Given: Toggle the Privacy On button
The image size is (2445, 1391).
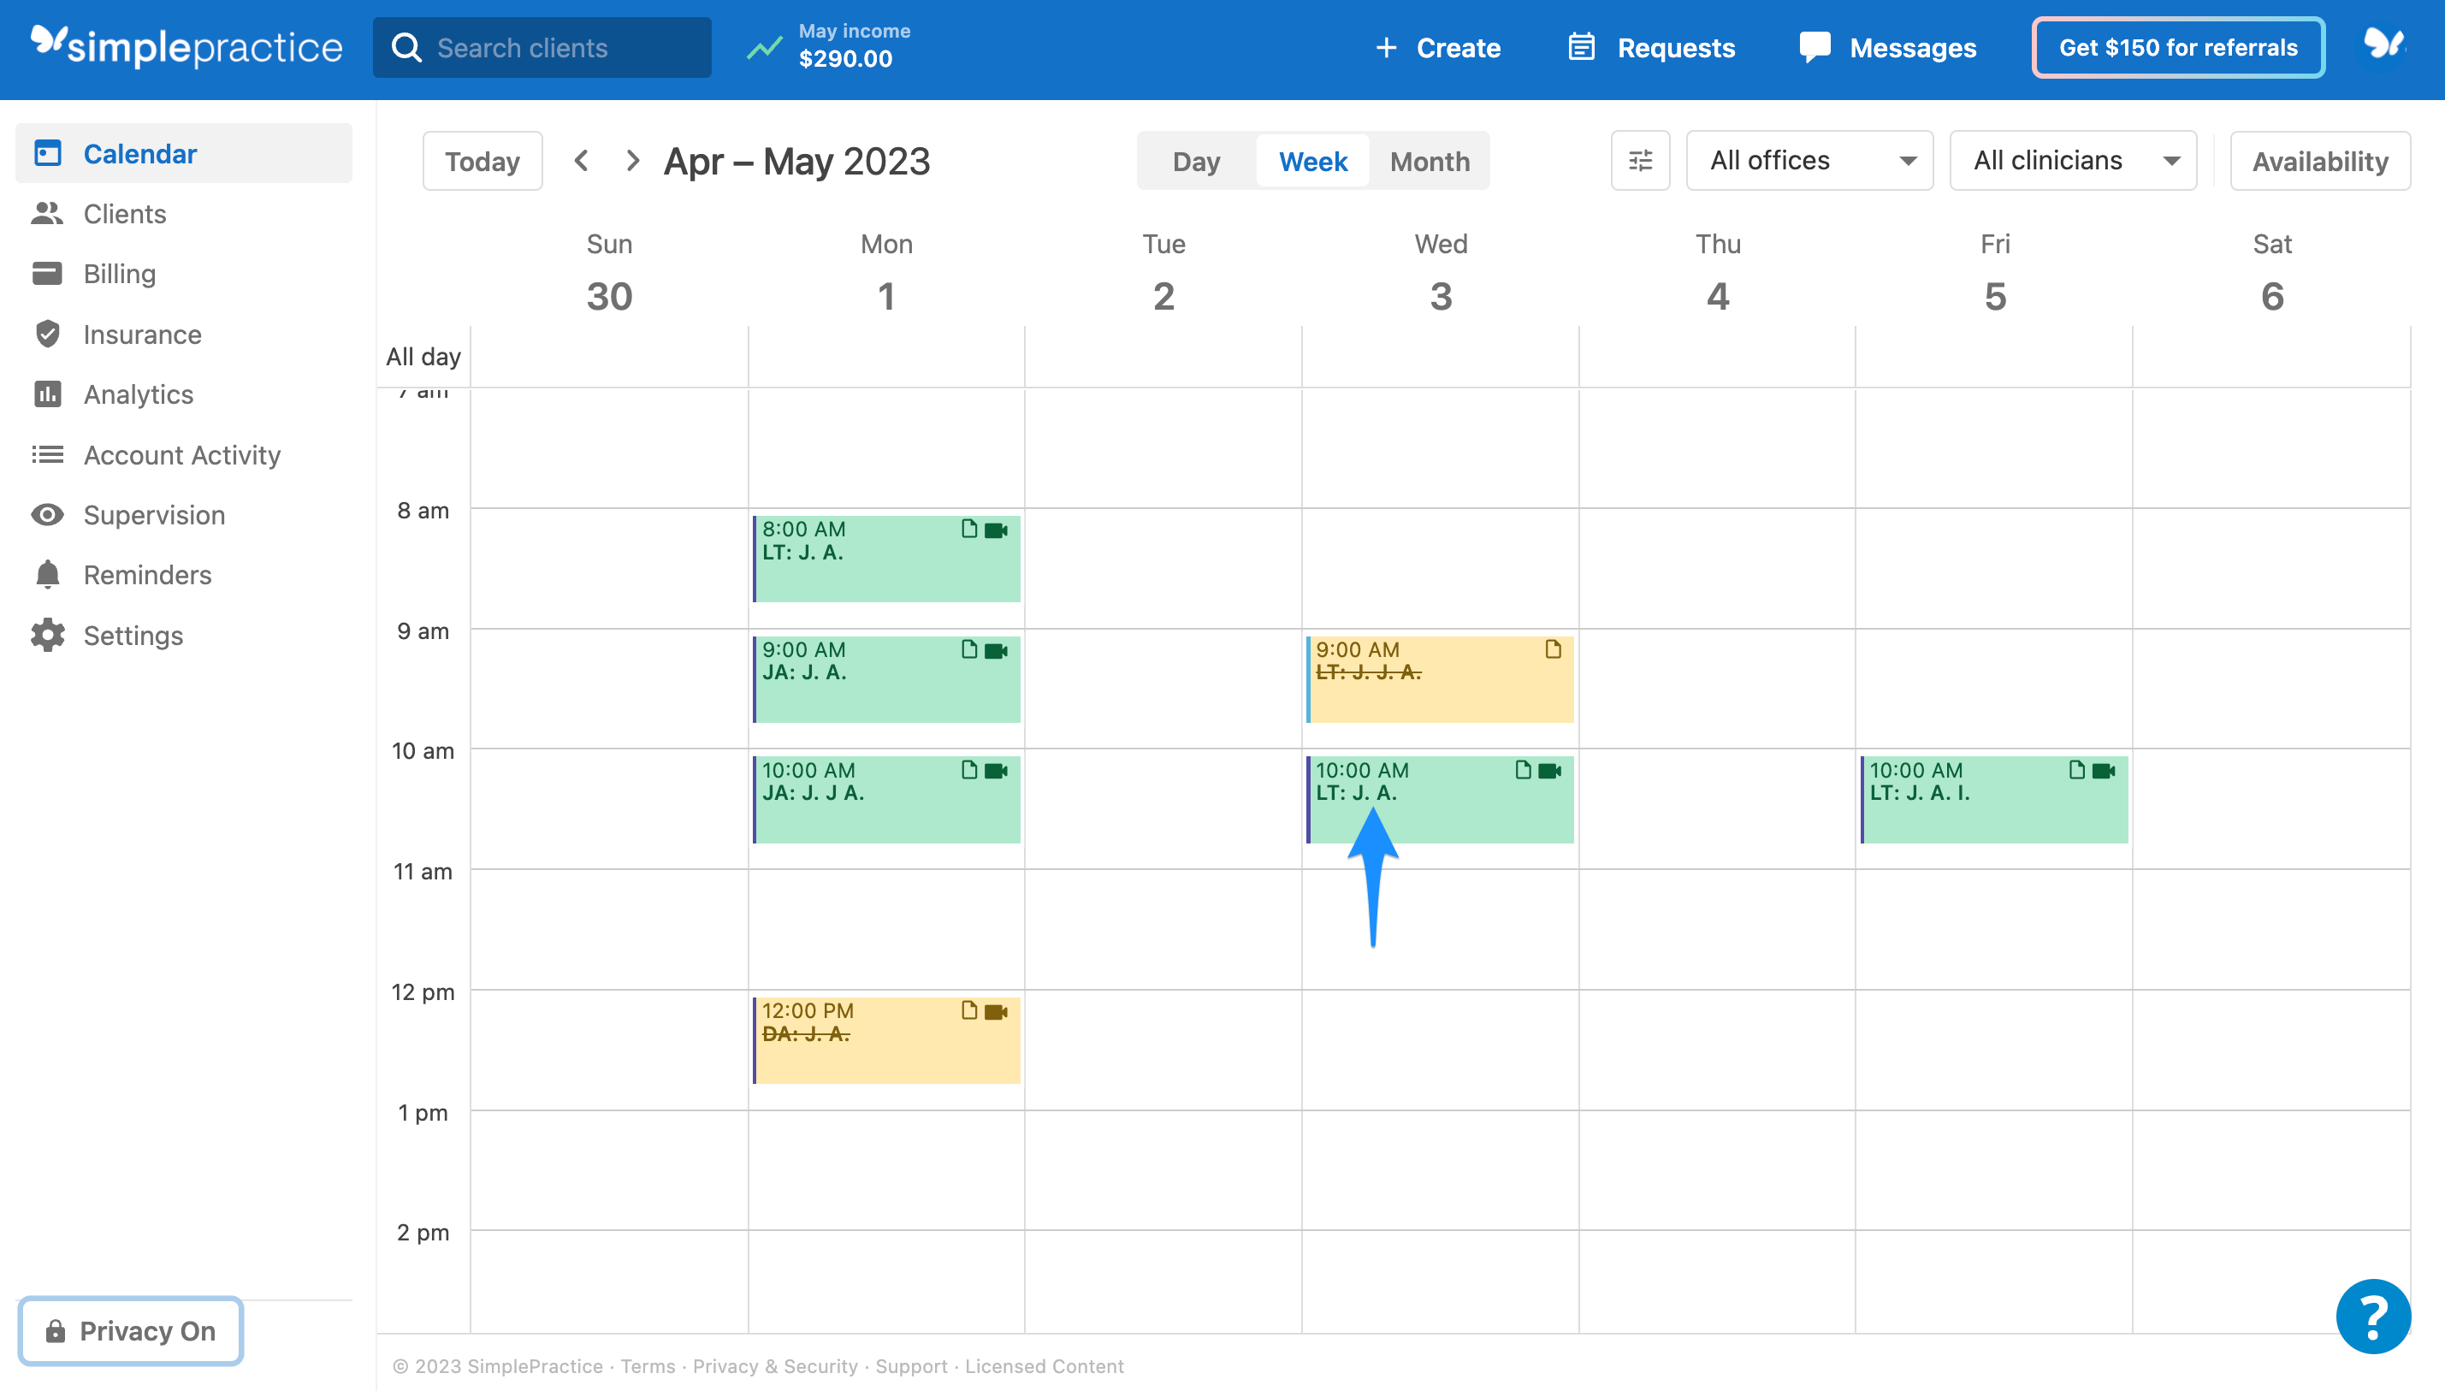Looking at the screenshot, I should point(131,1330).
